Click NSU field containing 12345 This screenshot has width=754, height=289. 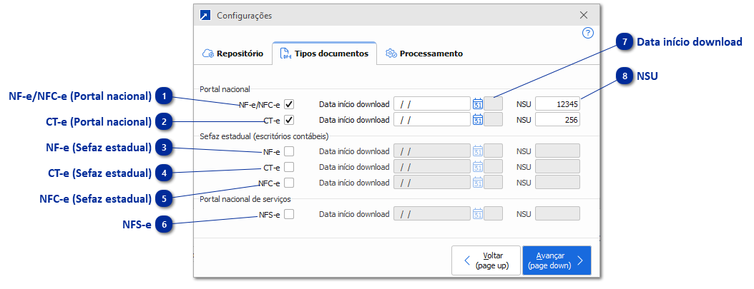(557, 104)
